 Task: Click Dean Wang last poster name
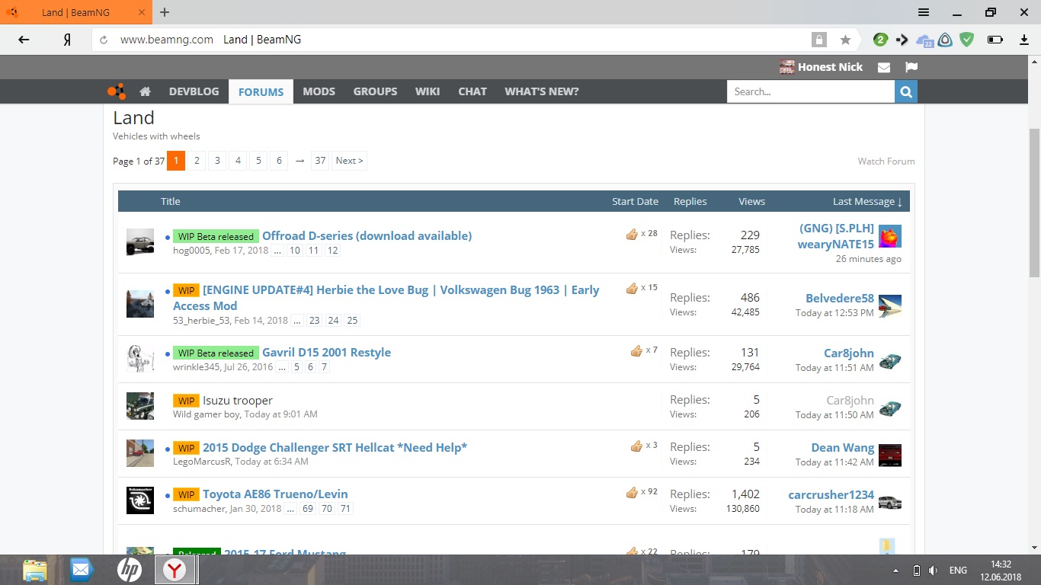[x=843, y=448]
